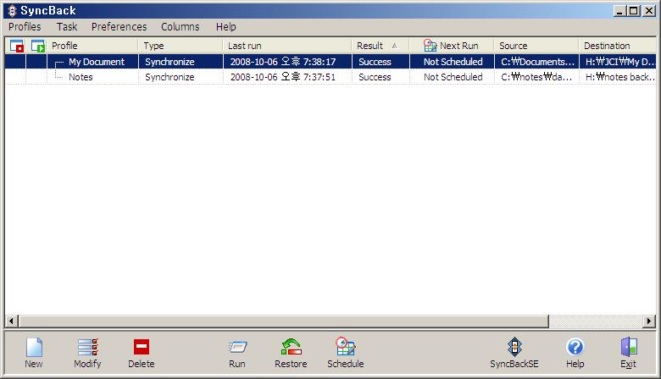Click My Document destination H:\JCI cell
This screenshot has height=379, width=661.
618,62
